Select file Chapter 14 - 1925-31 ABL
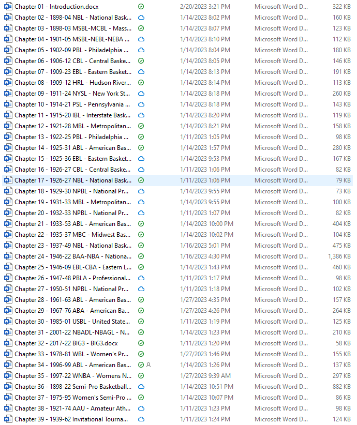The width and height of the screenshot is (357, 425). click(73, 148)
